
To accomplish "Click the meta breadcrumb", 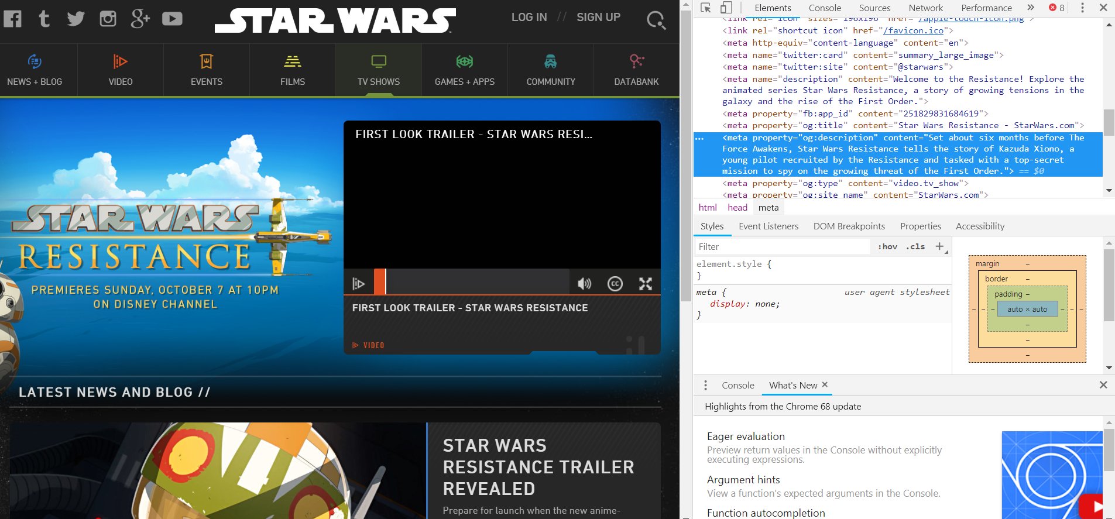I will coord(769,207).
